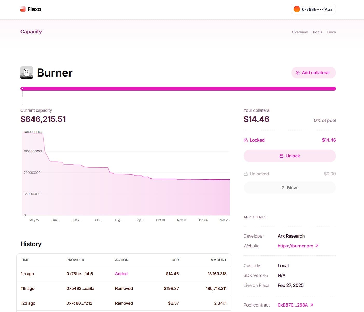Click the magenta capacity progress bar

click(178, 89)
